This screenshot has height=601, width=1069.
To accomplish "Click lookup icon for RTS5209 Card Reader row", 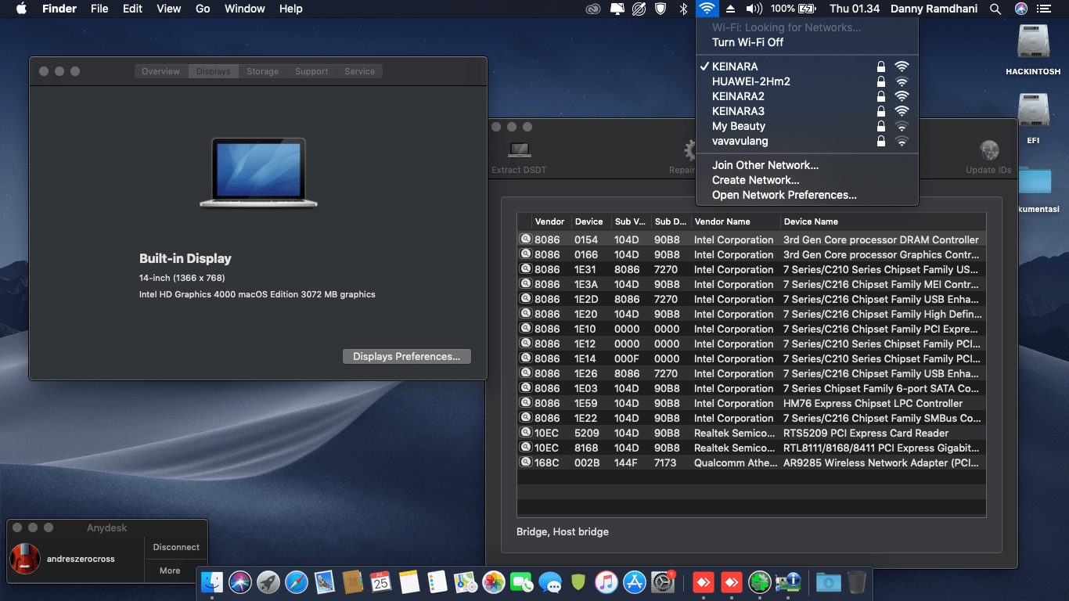I will click(x=526, y=433).
